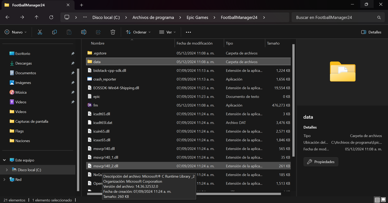388x203 pixels.
Task: Click the ellipsis in the breadcrumb path
Action: click(85, 18)
